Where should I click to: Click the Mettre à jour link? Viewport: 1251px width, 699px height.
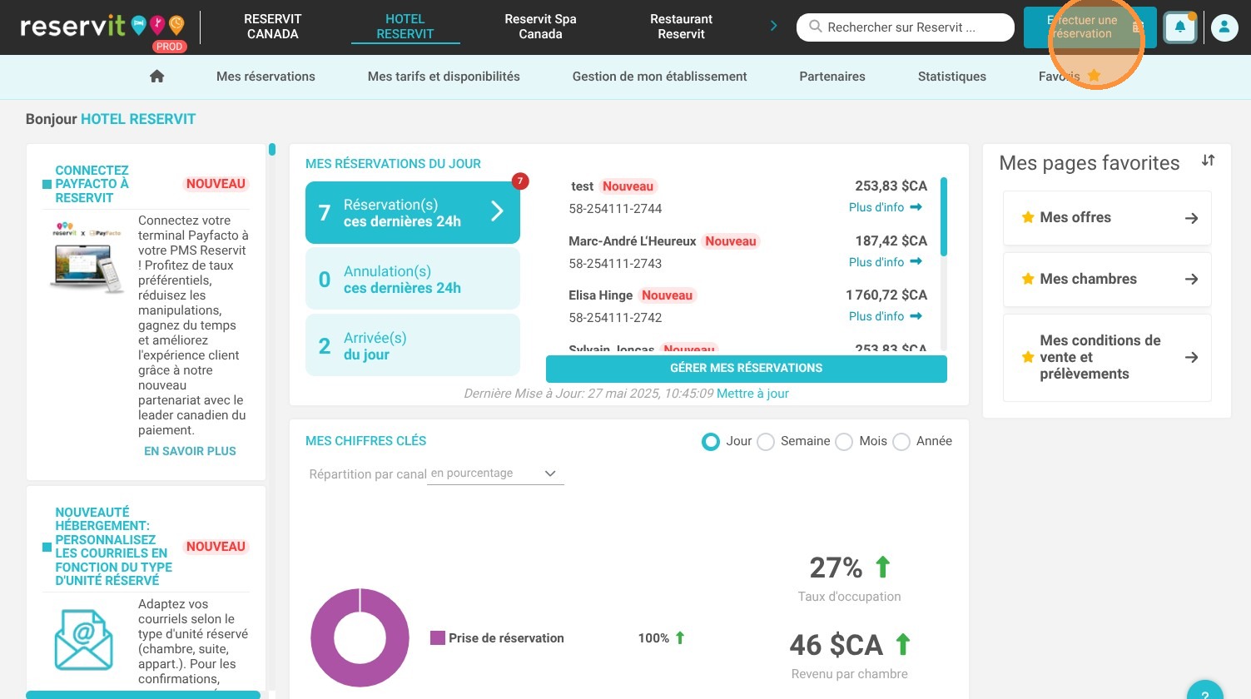(x=752, y=394)
